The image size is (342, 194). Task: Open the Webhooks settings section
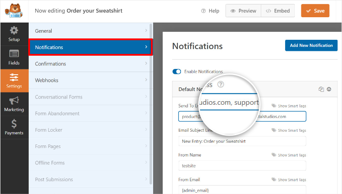[x=90, y=80]
